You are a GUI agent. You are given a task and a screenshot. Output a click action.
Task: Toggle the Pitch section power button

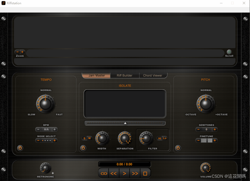click(x=178, y=148)
